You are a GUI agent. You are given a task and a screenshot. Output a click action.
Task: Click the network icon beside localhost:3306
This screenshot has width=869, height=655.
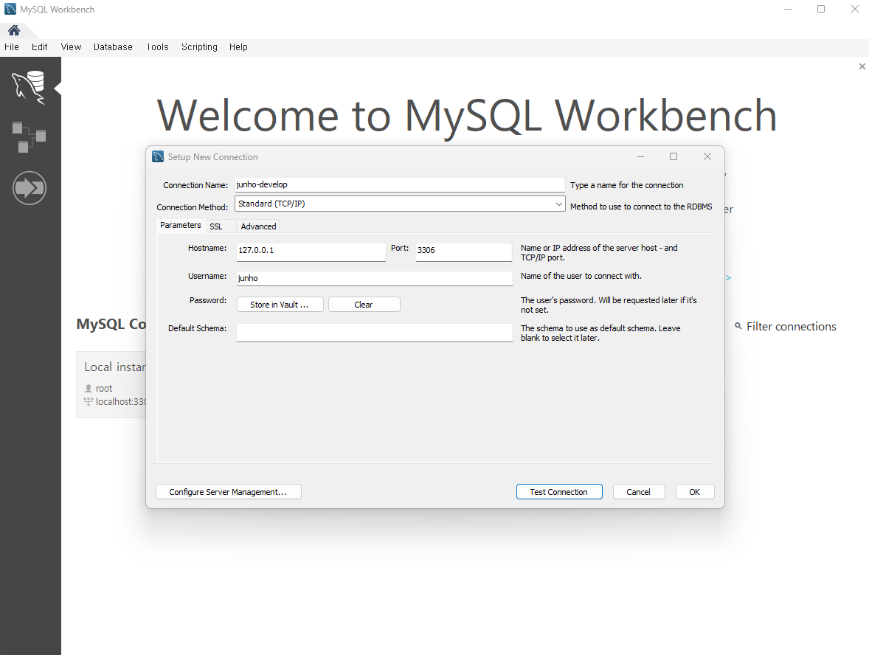(x=89, y=401)
